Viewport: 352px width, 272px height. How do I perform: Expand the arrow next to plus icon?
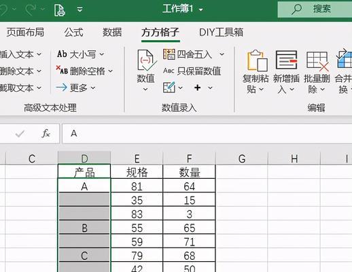(210, 88)
